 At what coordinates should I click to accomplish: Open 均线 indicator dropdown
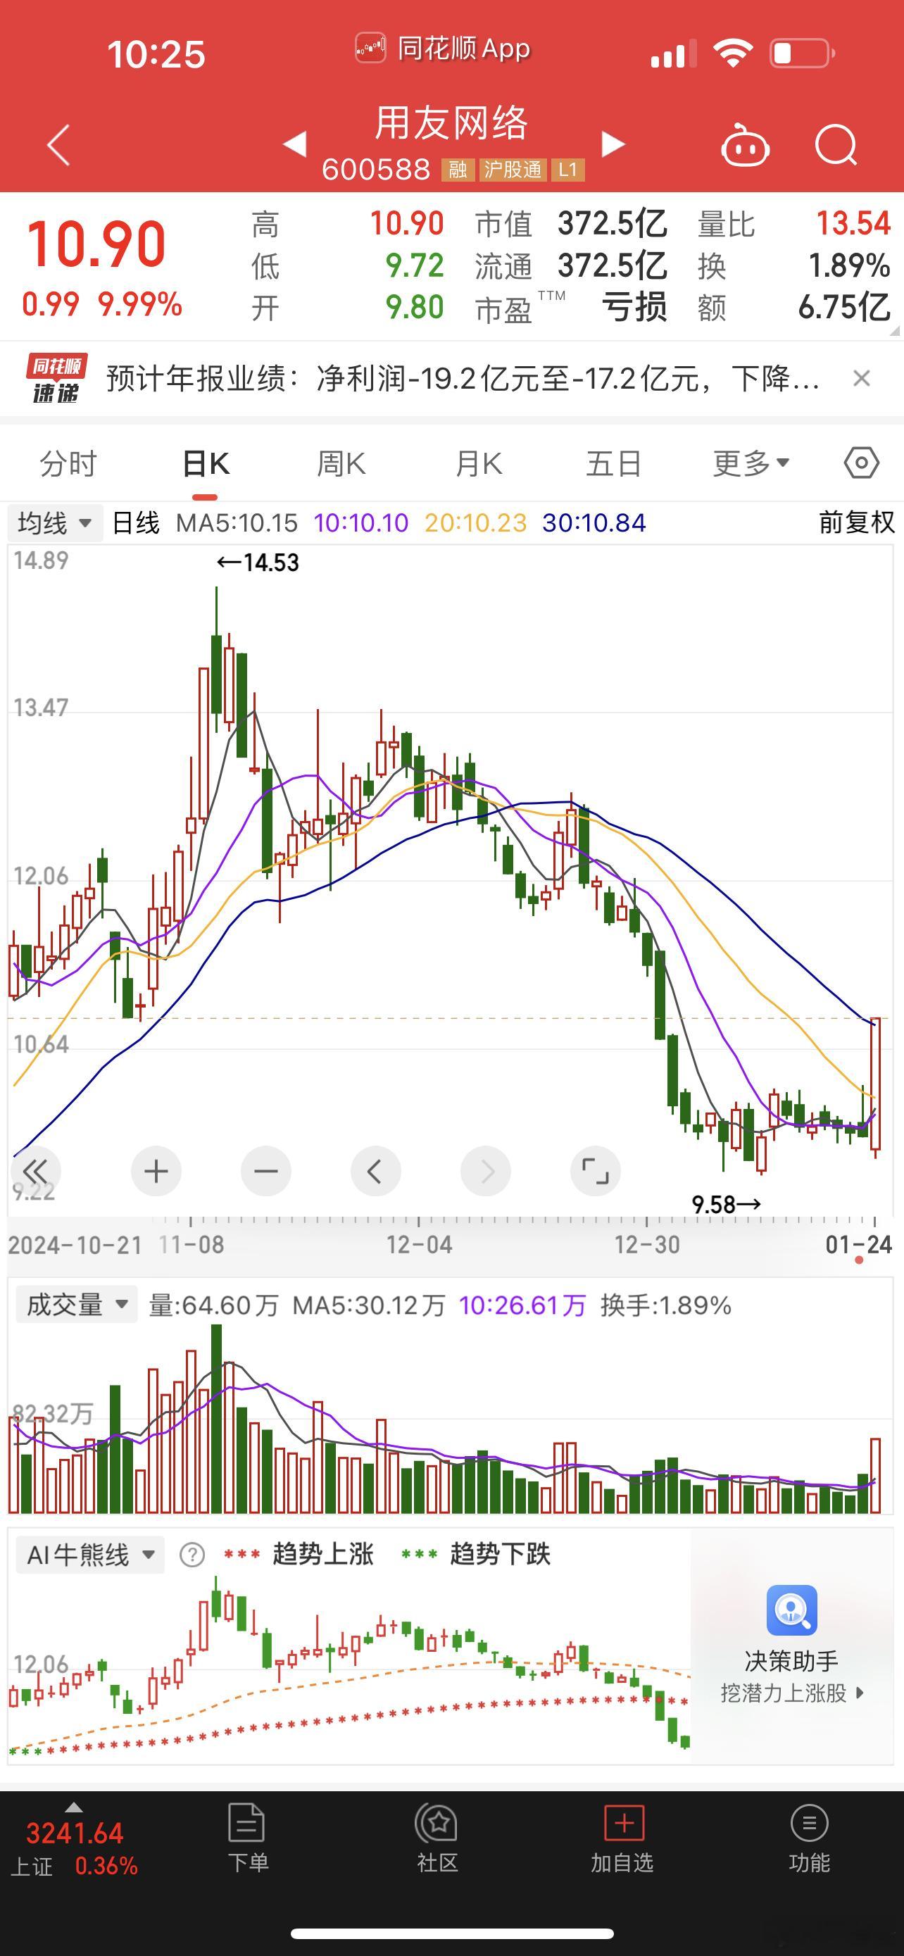(55, 523)
